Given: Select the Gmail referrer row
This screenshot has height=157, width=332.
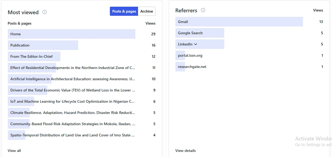Looking at the screenshot, I should point(249,22).
